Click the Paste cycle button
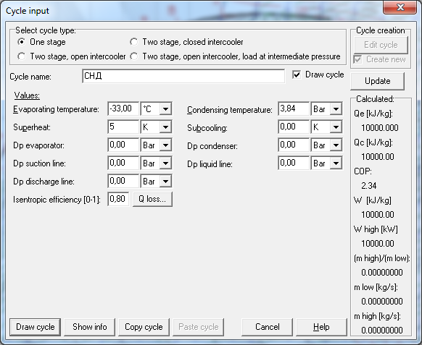 pos(199,327)
